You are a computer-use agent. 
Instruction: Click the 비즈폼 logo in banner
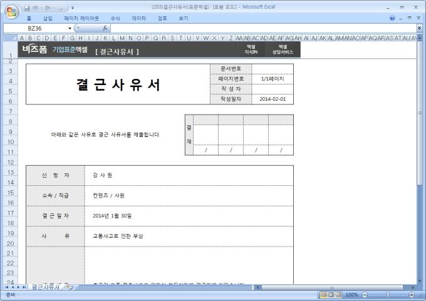[x=34, y=49]
